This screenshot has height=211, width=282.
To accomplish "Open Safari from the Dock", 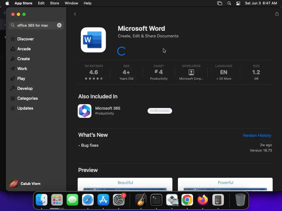I will [x=88, y=200].
